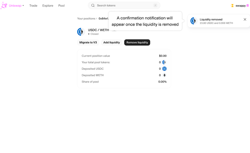Click the token icon in notification
The height and width of the screenshot is (153, 250).
point(194,21)
